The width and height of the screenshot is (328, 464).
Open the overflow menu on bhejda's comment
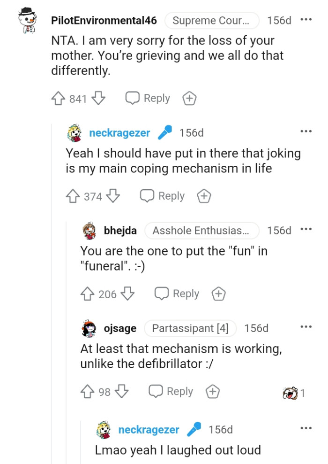pos(307,229)
